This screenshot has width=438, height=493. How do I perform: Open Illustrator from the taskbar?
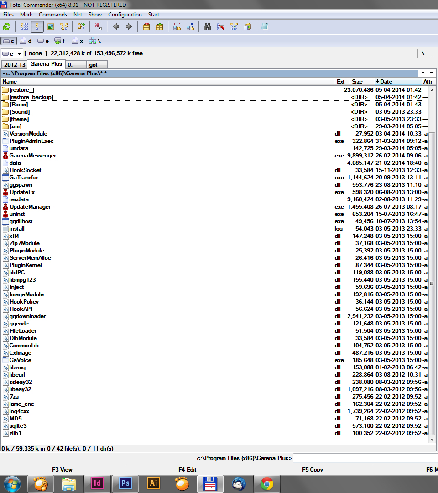click(154, 483)
